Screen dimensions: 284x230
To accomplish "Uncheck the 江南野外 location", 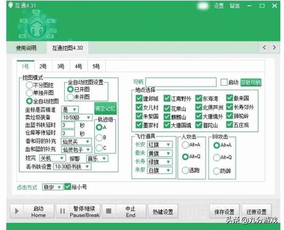I will click(x=167, y=98).
